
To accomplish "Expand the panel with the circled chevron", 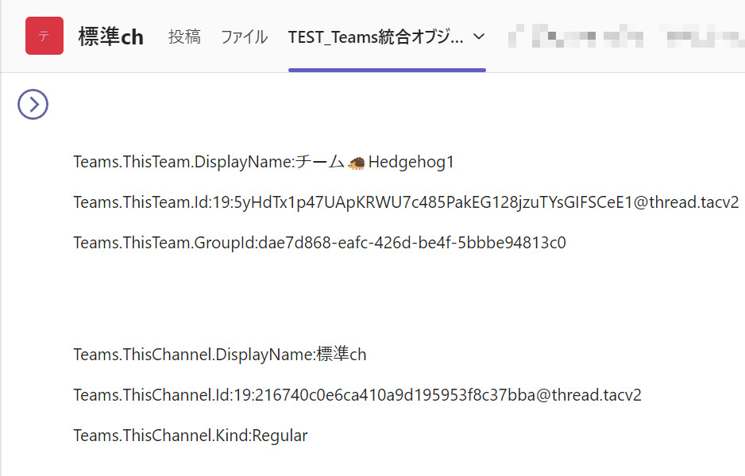I will click(33, 105).
